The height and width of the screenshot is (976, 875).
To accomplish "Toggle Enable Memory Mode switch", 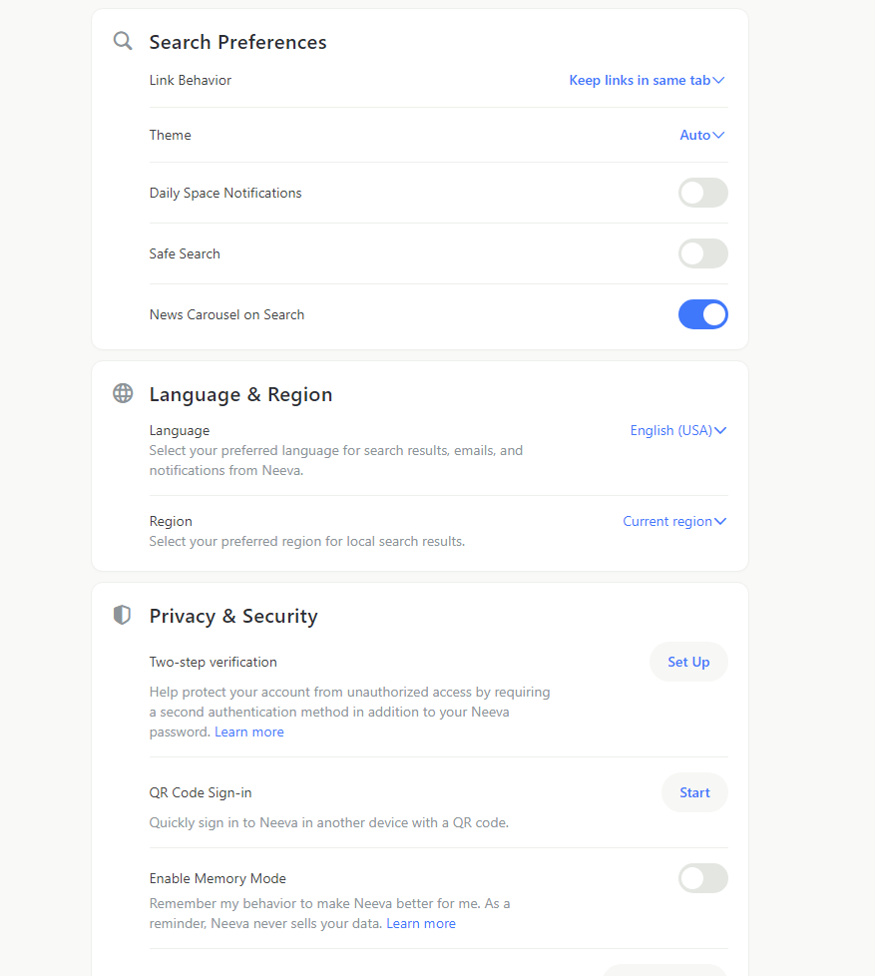I will [703, 879].
